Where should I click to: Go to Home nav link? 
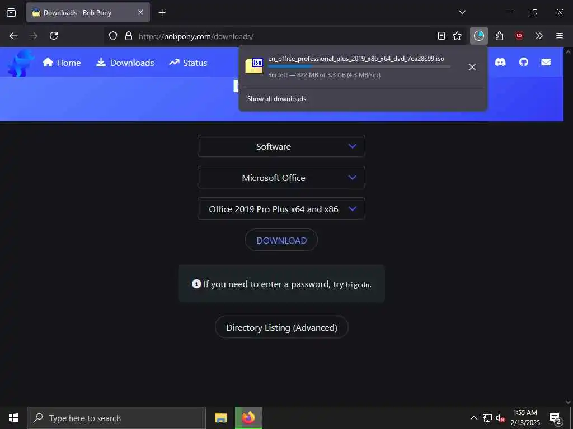pos(62,63)
